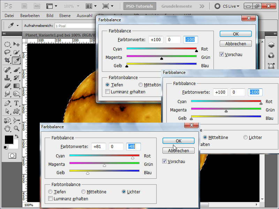Expand the right panel dock arrows
279x209 pixels.
[x=275, y=33]
